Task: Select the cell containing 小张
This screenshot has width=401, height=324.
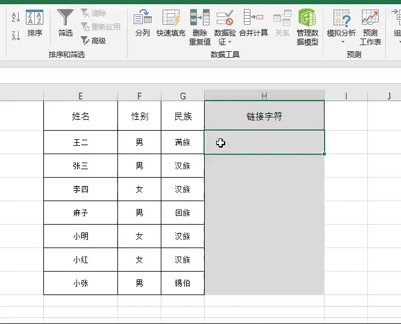Action: (81, 283)
